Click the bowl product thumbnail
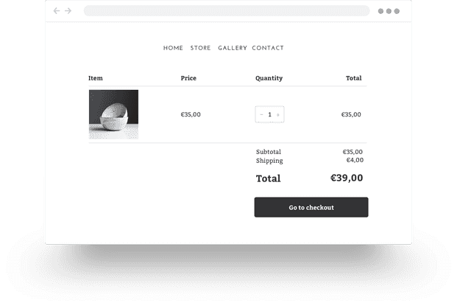This screenshot has width=457, height=303. click(113, 114)
